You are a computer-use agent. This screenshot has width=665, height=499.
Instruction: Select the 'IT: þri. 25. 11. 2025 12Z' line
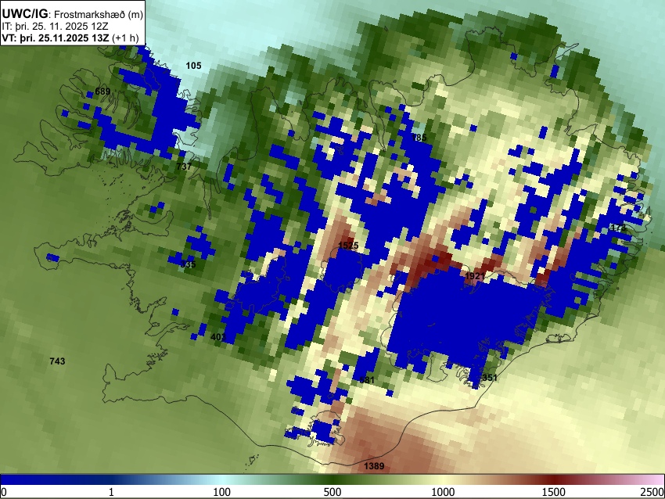click(55, 27)
